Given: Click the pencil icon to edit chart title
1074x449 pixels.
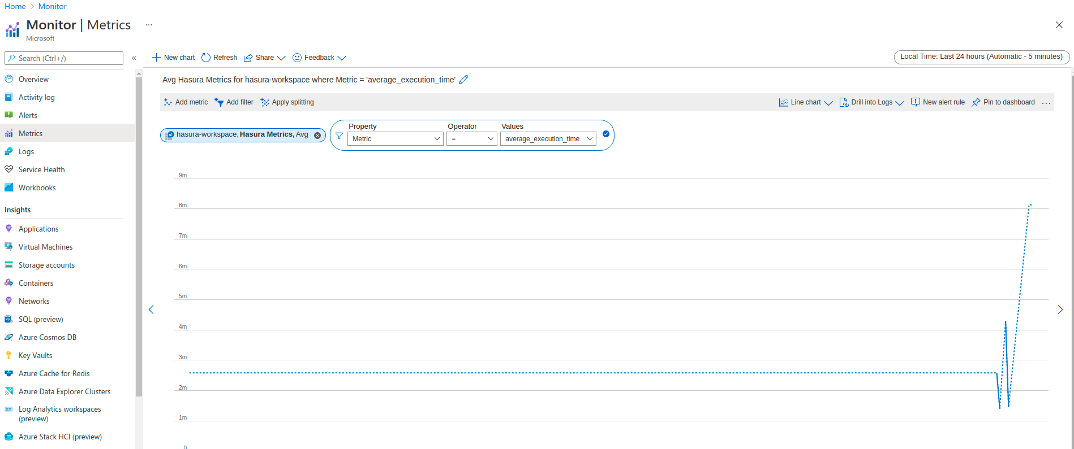Looking at the screenshot, I should pyautogui.click(x=463, y=80).
